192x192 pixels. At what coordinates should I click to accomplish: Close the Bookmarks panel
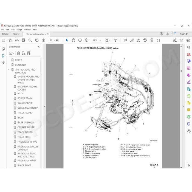(39, 47)
